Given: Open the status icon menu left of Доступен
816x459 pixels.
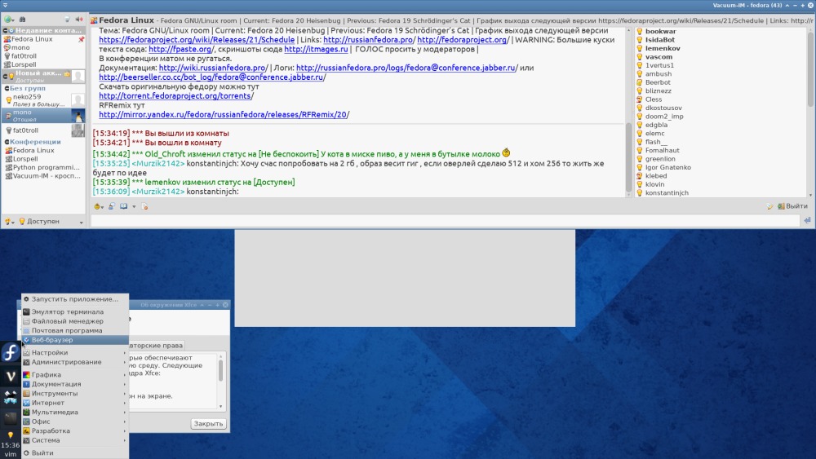Looking at the screenshot, I should pos(9,222).
